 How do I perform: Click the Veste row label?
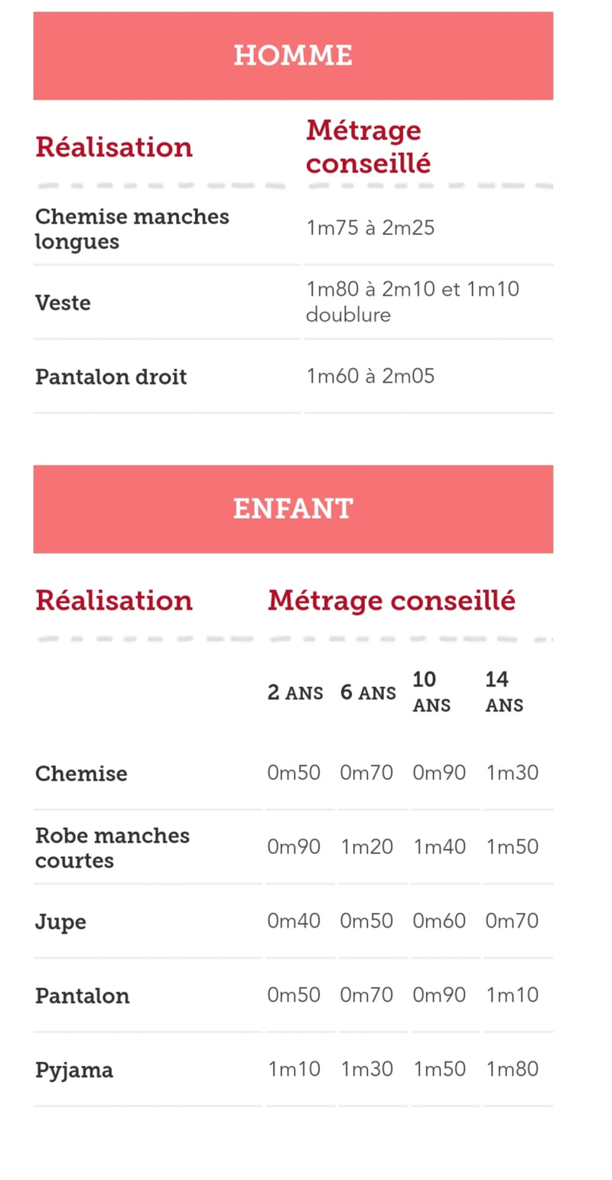63,303
